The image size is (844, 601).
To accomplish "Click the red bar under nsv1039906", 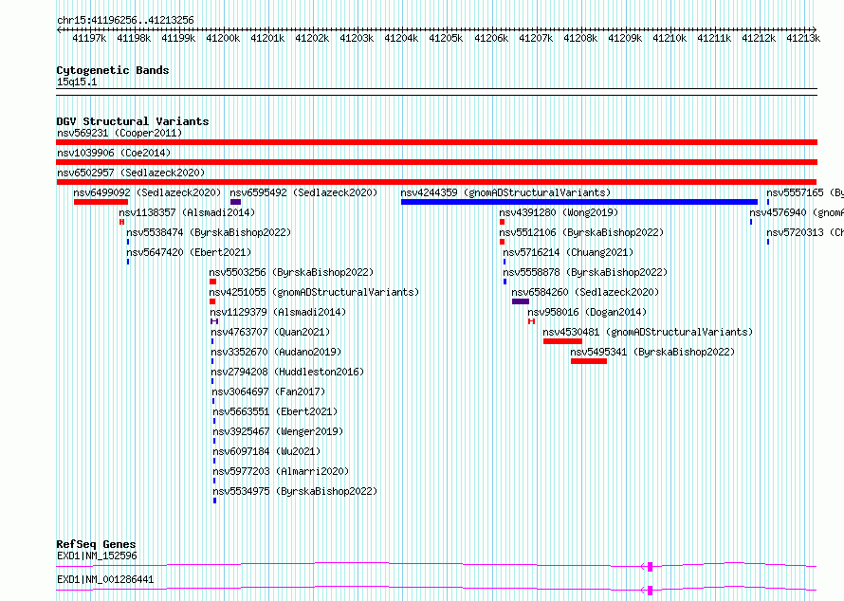I will click(x=436, y=162).
